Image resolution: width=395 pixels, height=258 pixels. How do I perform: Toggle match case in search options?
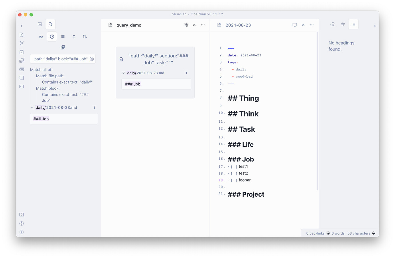(41, 37)
